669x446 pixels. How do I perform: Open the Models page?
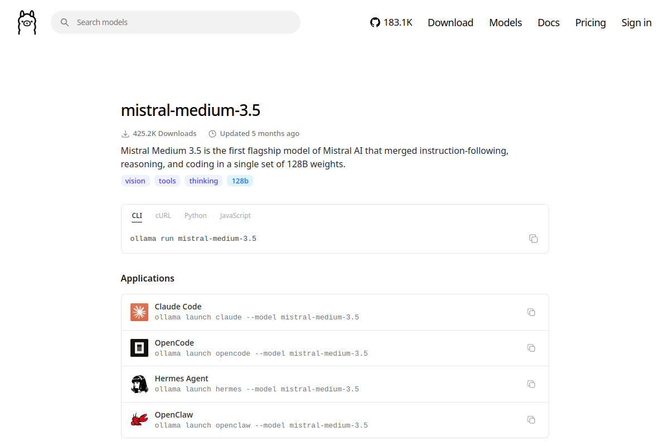506,22
